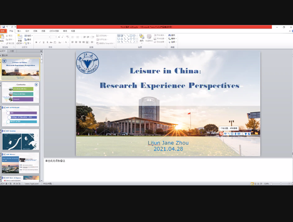Viewport: 293px width, 222px height.
Task: Click the Find button in editing group
Action: [172, 35]
